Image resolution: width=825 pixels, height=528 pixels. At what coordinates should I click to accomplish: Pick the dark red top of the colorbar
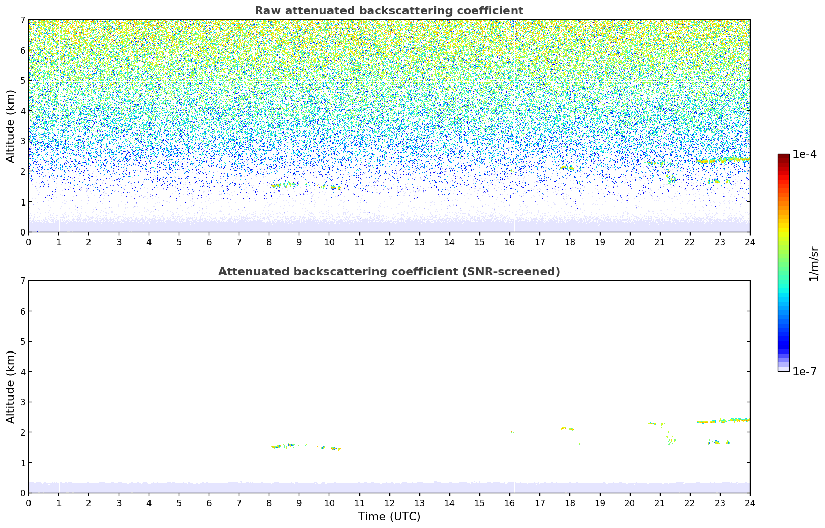tap(784, 157)
